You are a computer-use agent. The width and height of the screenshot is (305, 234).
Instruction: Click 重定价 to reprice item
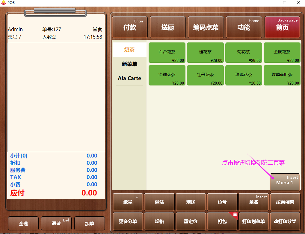click(x=191, y=221)
